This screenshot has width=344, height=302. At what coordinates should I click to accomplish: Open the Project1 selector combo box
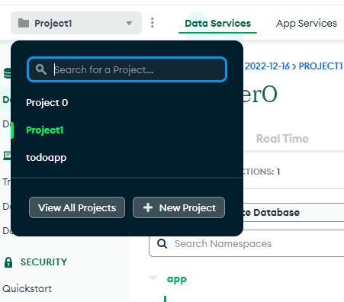[76, 23]
